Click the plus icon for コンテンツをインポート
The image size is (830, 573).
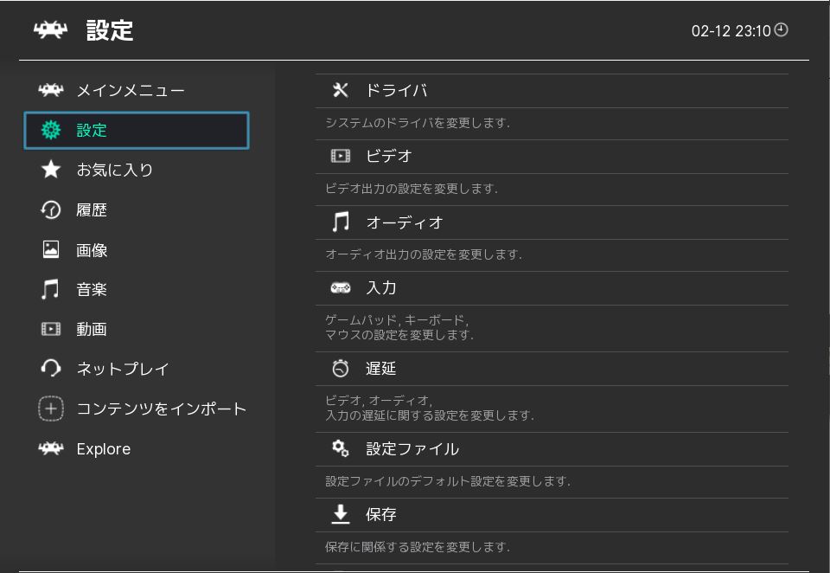[51, 409]
